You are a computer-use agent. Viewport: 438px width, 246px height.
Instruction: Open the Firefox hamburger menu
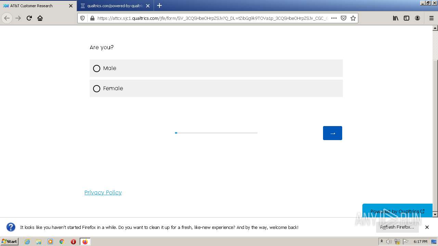pos(431,18)
